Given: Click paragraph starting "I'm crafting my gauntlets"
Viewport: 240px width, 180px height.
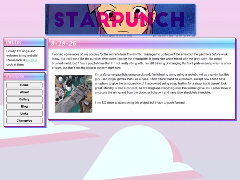Looking at the screenshot, I should coord(163,84).
